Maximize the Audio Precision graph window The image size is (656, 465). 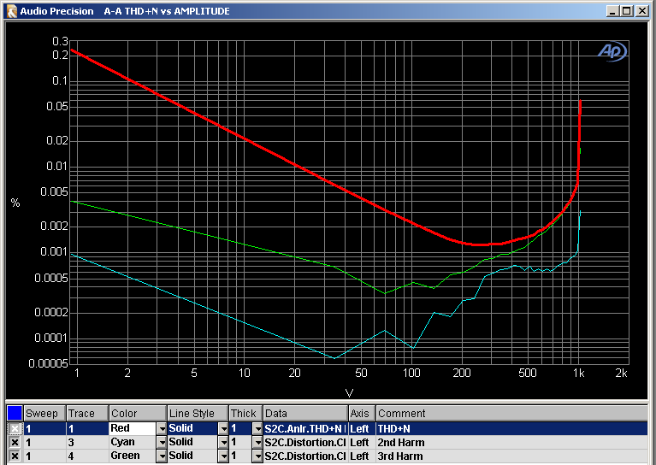click(627, 11)
